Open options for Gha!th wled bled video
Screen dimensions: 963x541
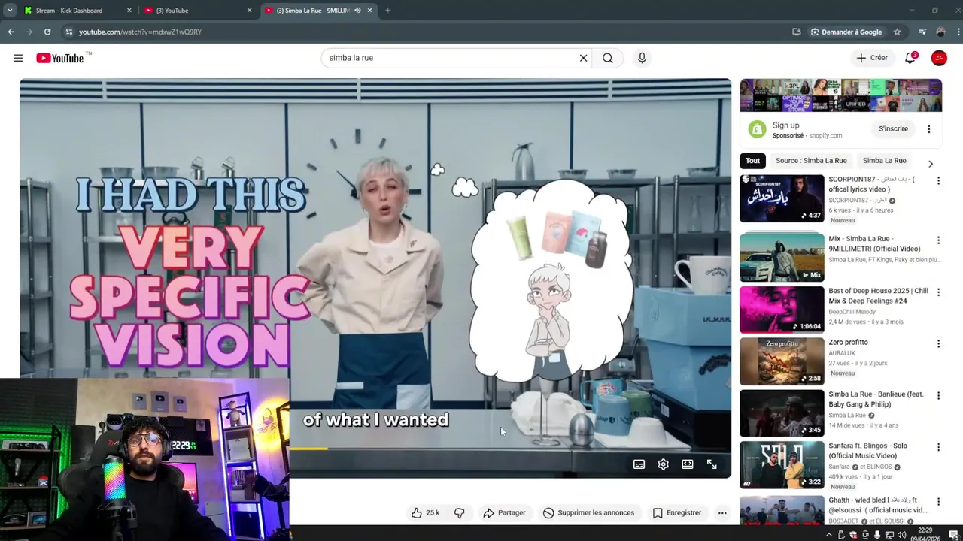click(938, 503)
